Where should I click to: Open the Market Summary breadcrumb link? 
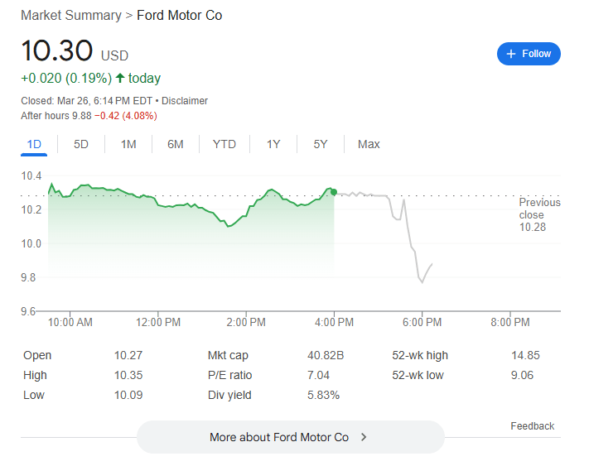[x=70, y=16]
